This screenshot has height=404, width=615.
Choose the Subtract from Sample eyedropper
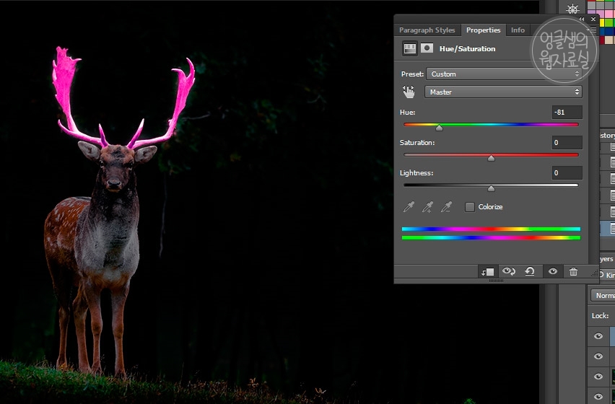pyautogui.click(x=446, y=207)
